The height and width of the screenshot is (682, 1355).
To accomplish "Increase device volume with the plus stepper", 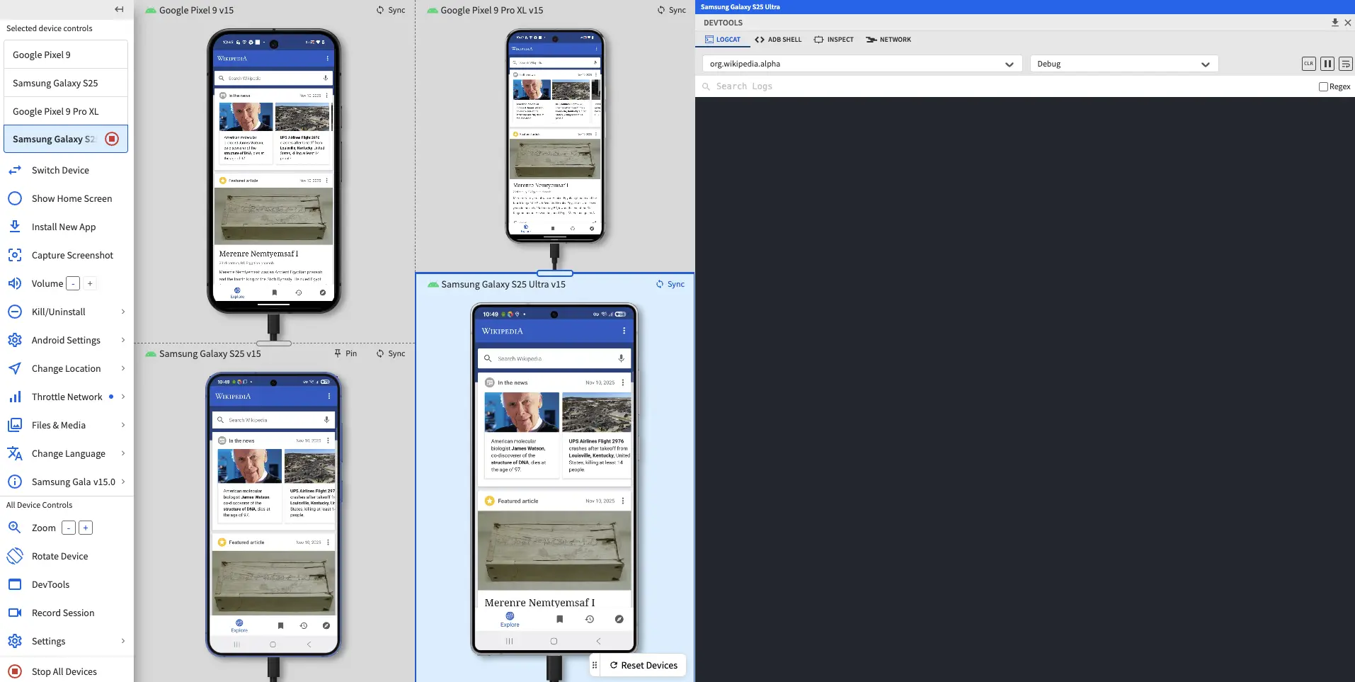I will click(x=90, y=283).
